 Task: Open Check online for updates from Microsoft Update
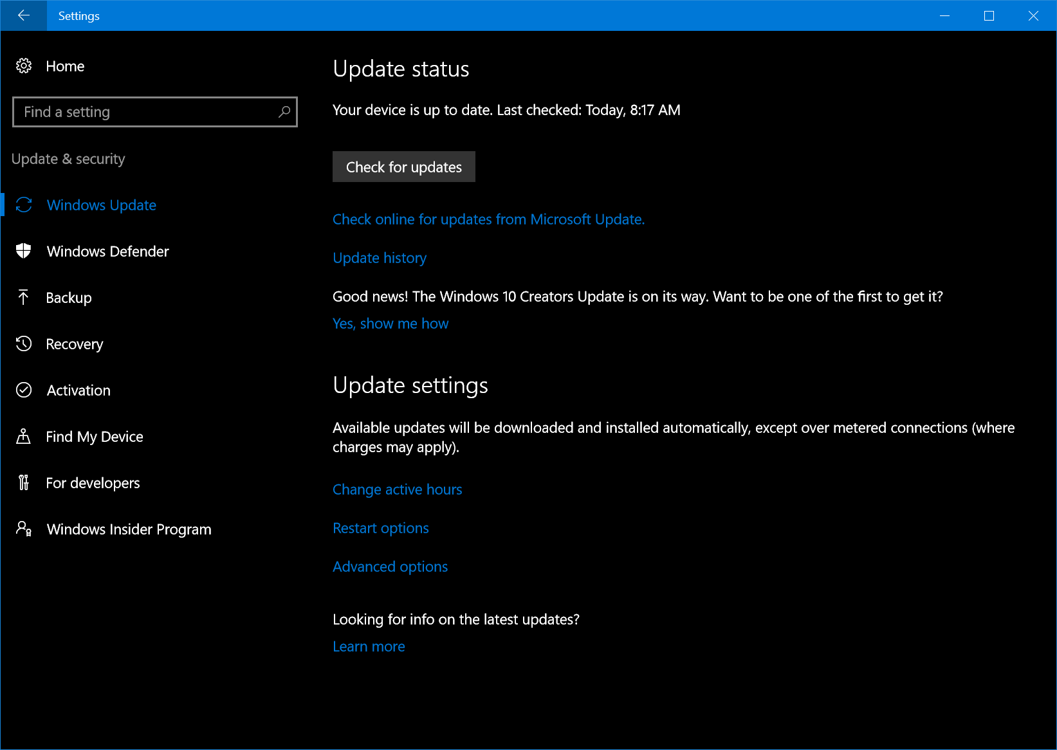(488, 219)
